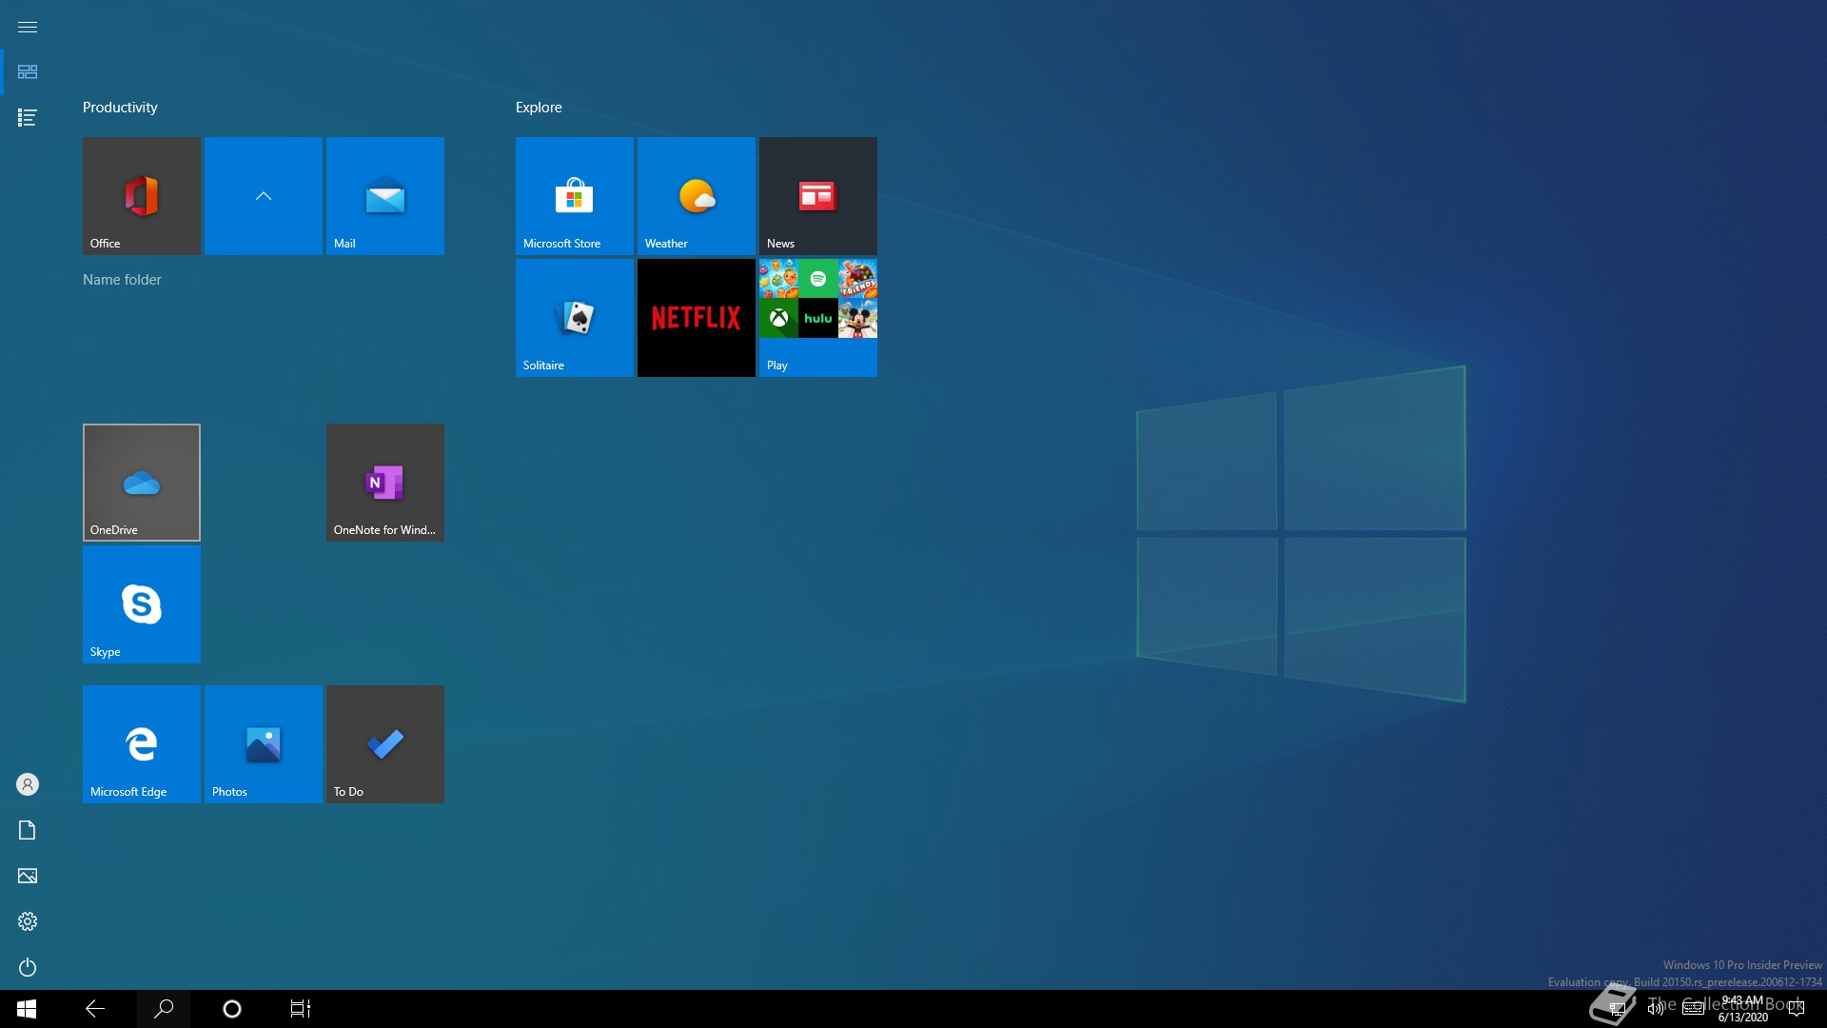
Task: Open the Photos tile
Action: [x=264, y=744]
